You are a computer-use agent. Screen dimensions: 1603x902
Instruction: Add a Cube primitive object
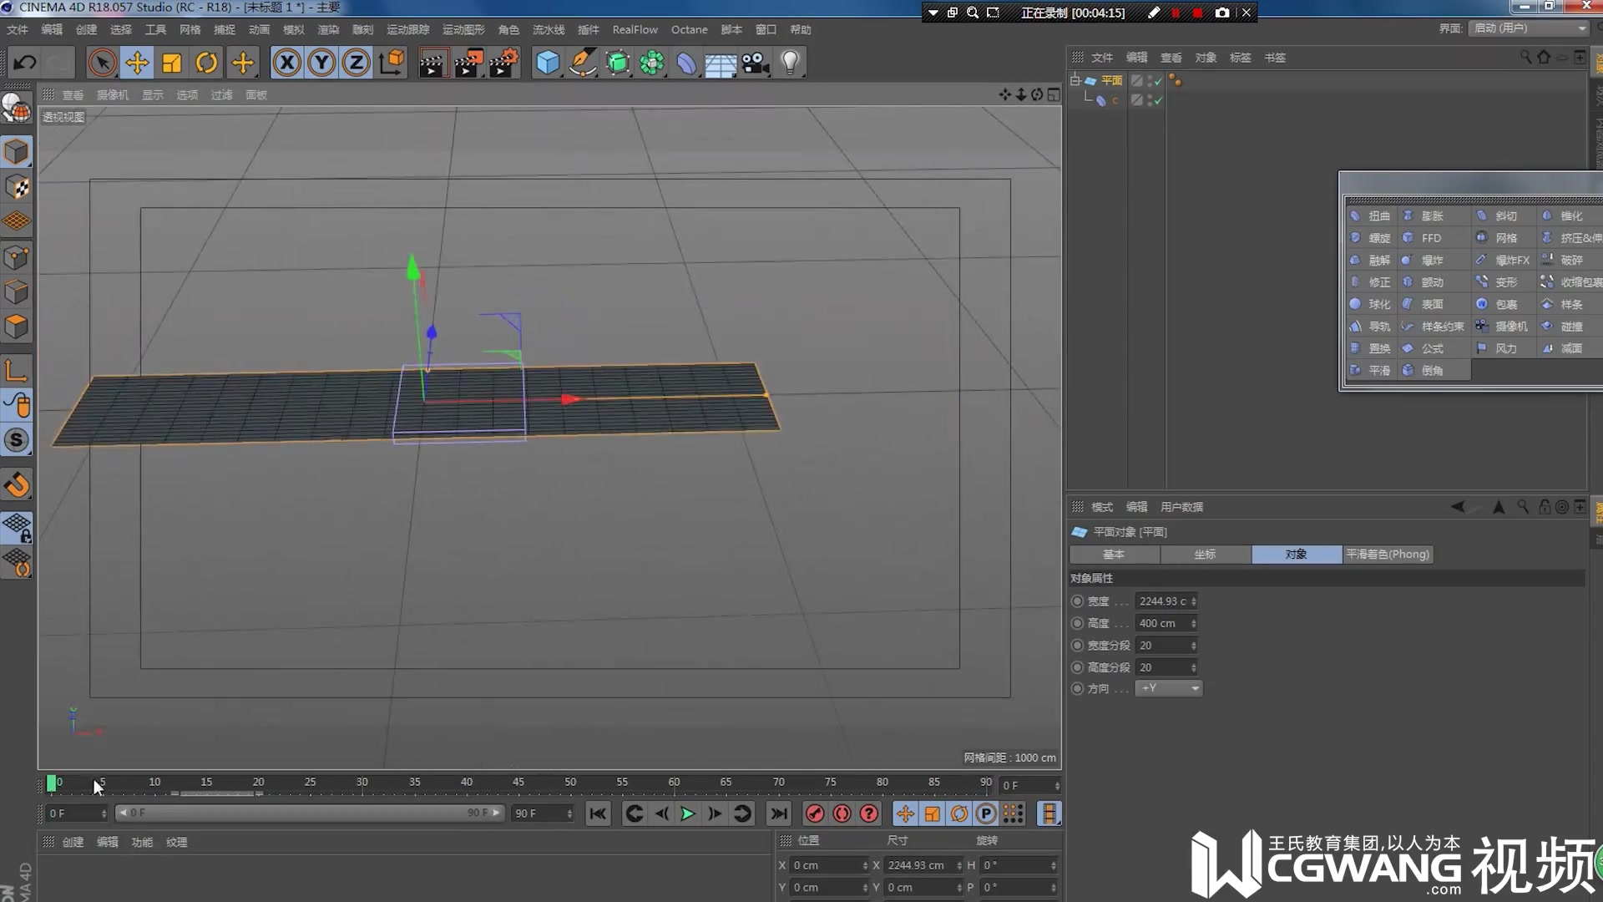548,63
